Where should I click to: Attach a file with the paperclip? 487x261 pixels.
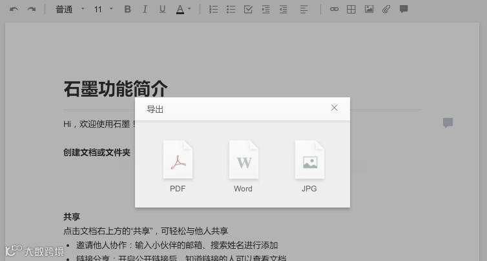[x=386, y=9]
